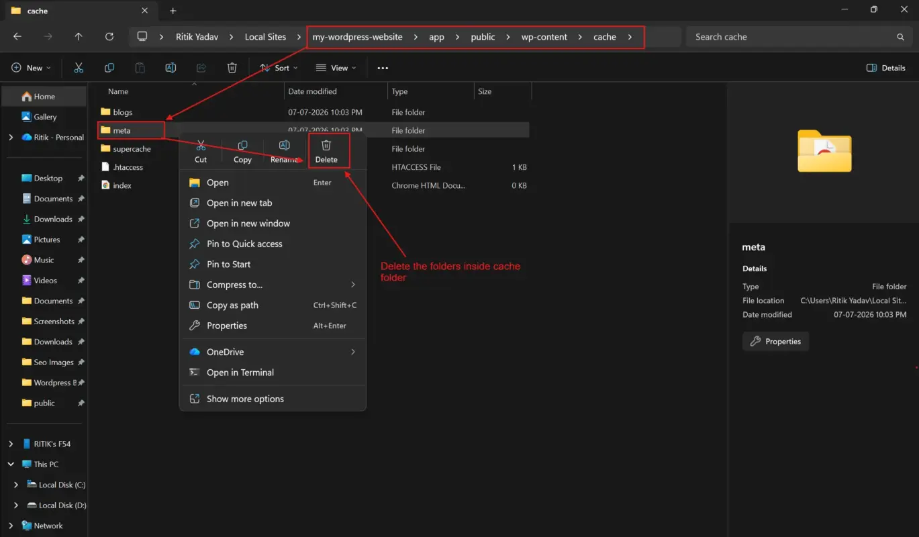Click the Rename icon in the toolbar

point(171,68)
